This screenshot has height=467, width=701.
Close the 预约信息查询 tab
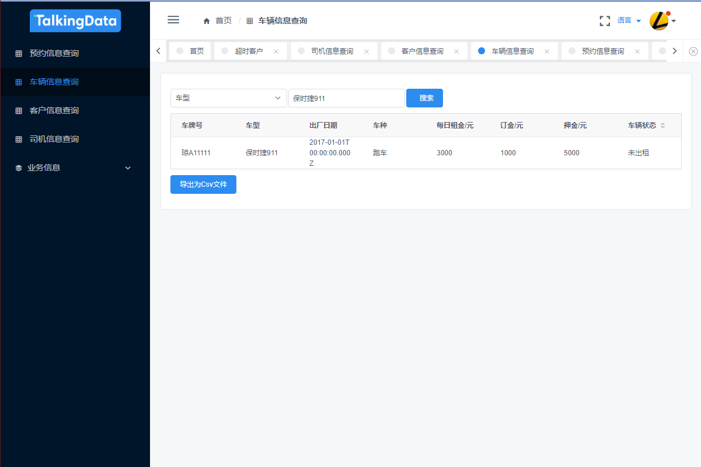[x=637, y=51]
